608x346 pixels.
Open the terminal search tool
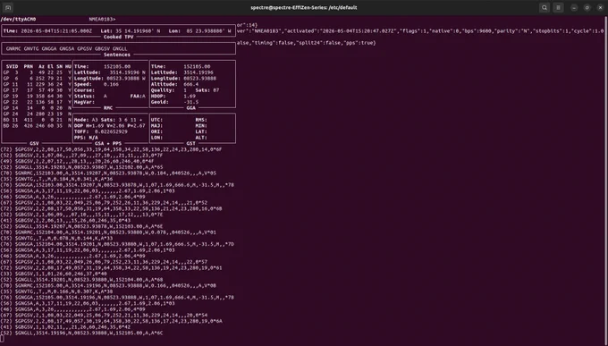point(545,7)
